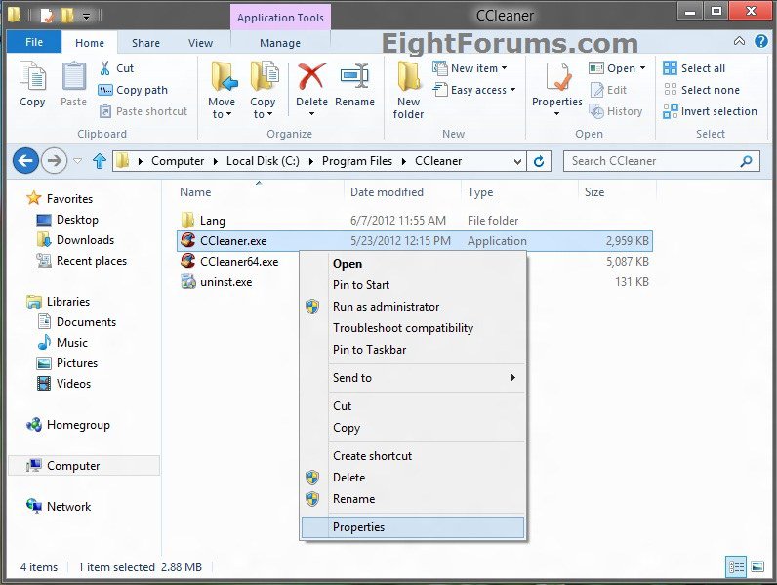Open Downloads in Favorites
Viewport: 777px width, 585px height.
coord(75,240)
